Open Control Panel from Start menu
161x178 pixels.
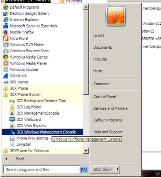(x=105, y=97)
